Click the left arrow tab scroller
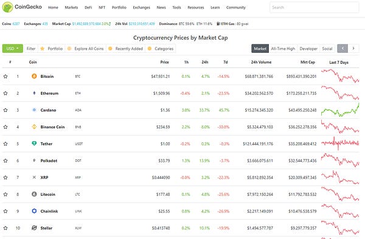This screenshot has height=239, width=365. (x=342, y=49)
